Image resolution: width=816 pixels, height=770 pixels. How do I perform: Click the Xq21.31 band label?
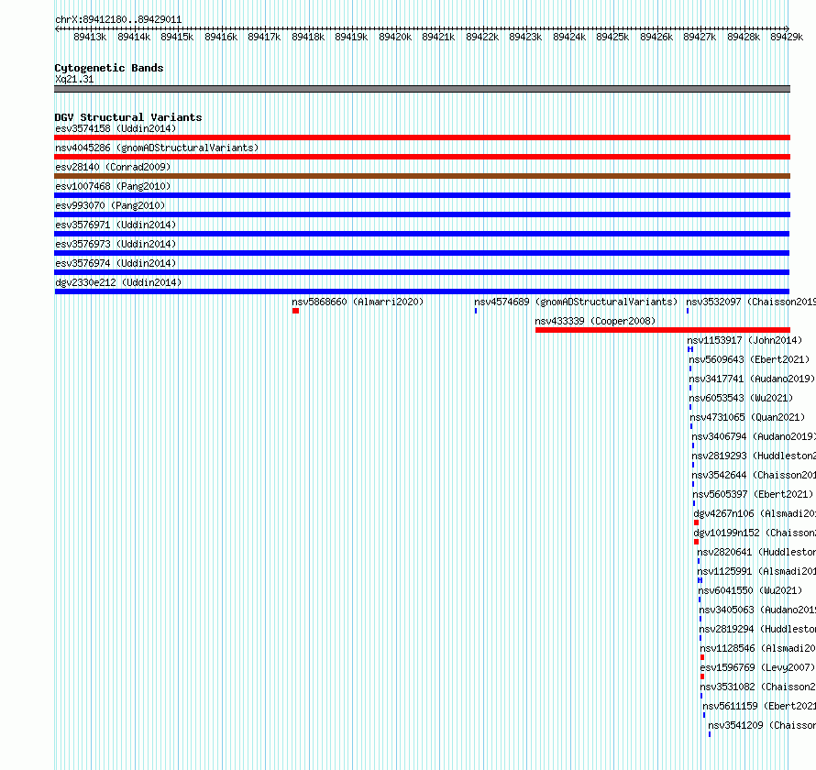[74, 79]
